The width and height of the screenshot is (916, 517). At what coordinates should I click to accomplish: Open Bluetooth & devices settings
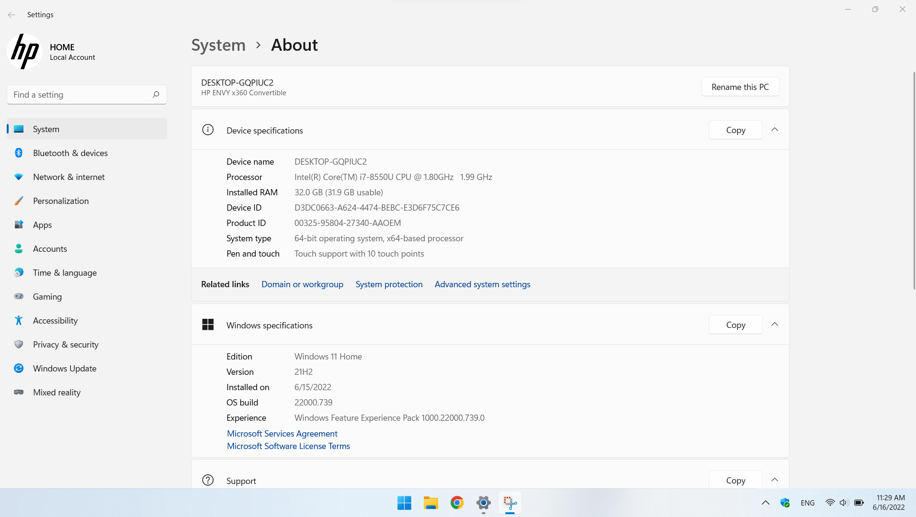(87, 153)
